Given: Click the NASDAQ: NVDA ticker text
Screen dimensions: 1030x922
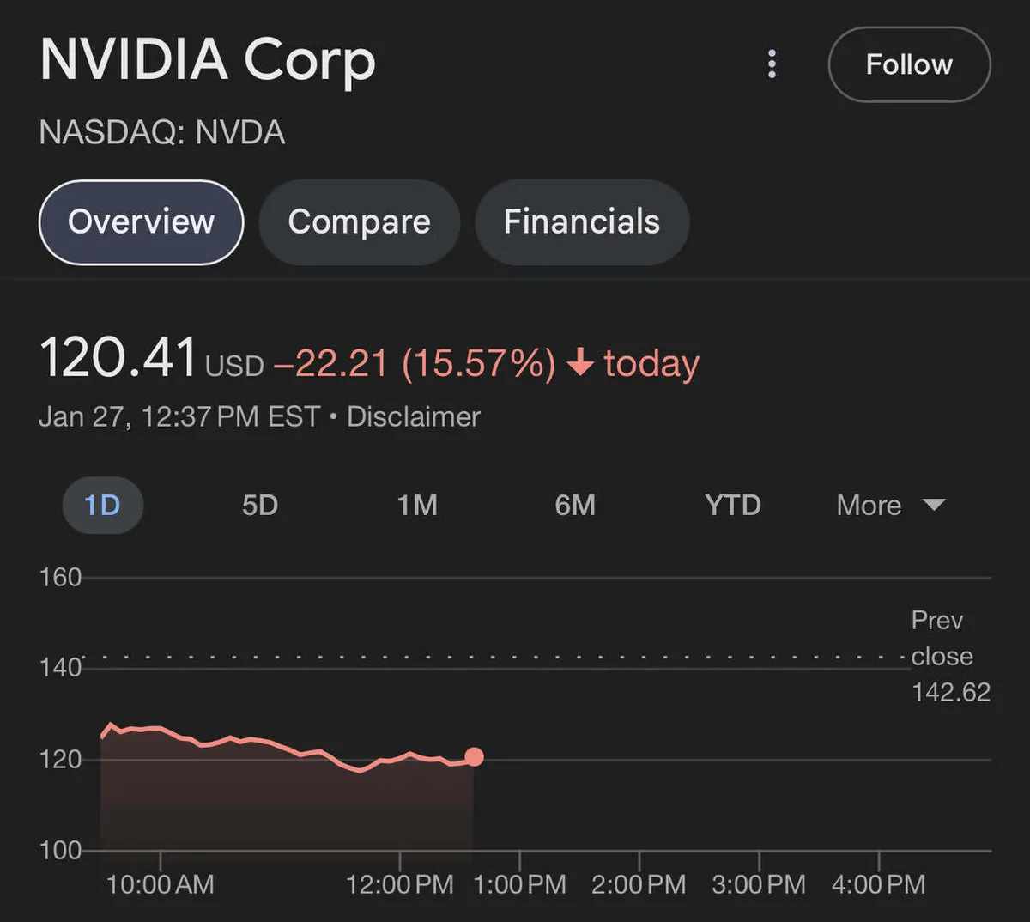Looking at the screenshot, I should click(161, 133).
